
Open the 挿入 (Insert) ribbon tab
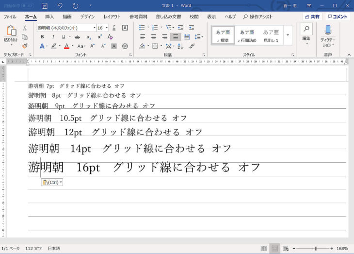click(x=49, y=17)
